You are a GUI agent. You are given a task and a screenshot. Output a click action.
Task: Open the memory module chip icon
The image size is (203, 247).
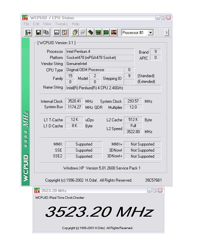[90, 33]
